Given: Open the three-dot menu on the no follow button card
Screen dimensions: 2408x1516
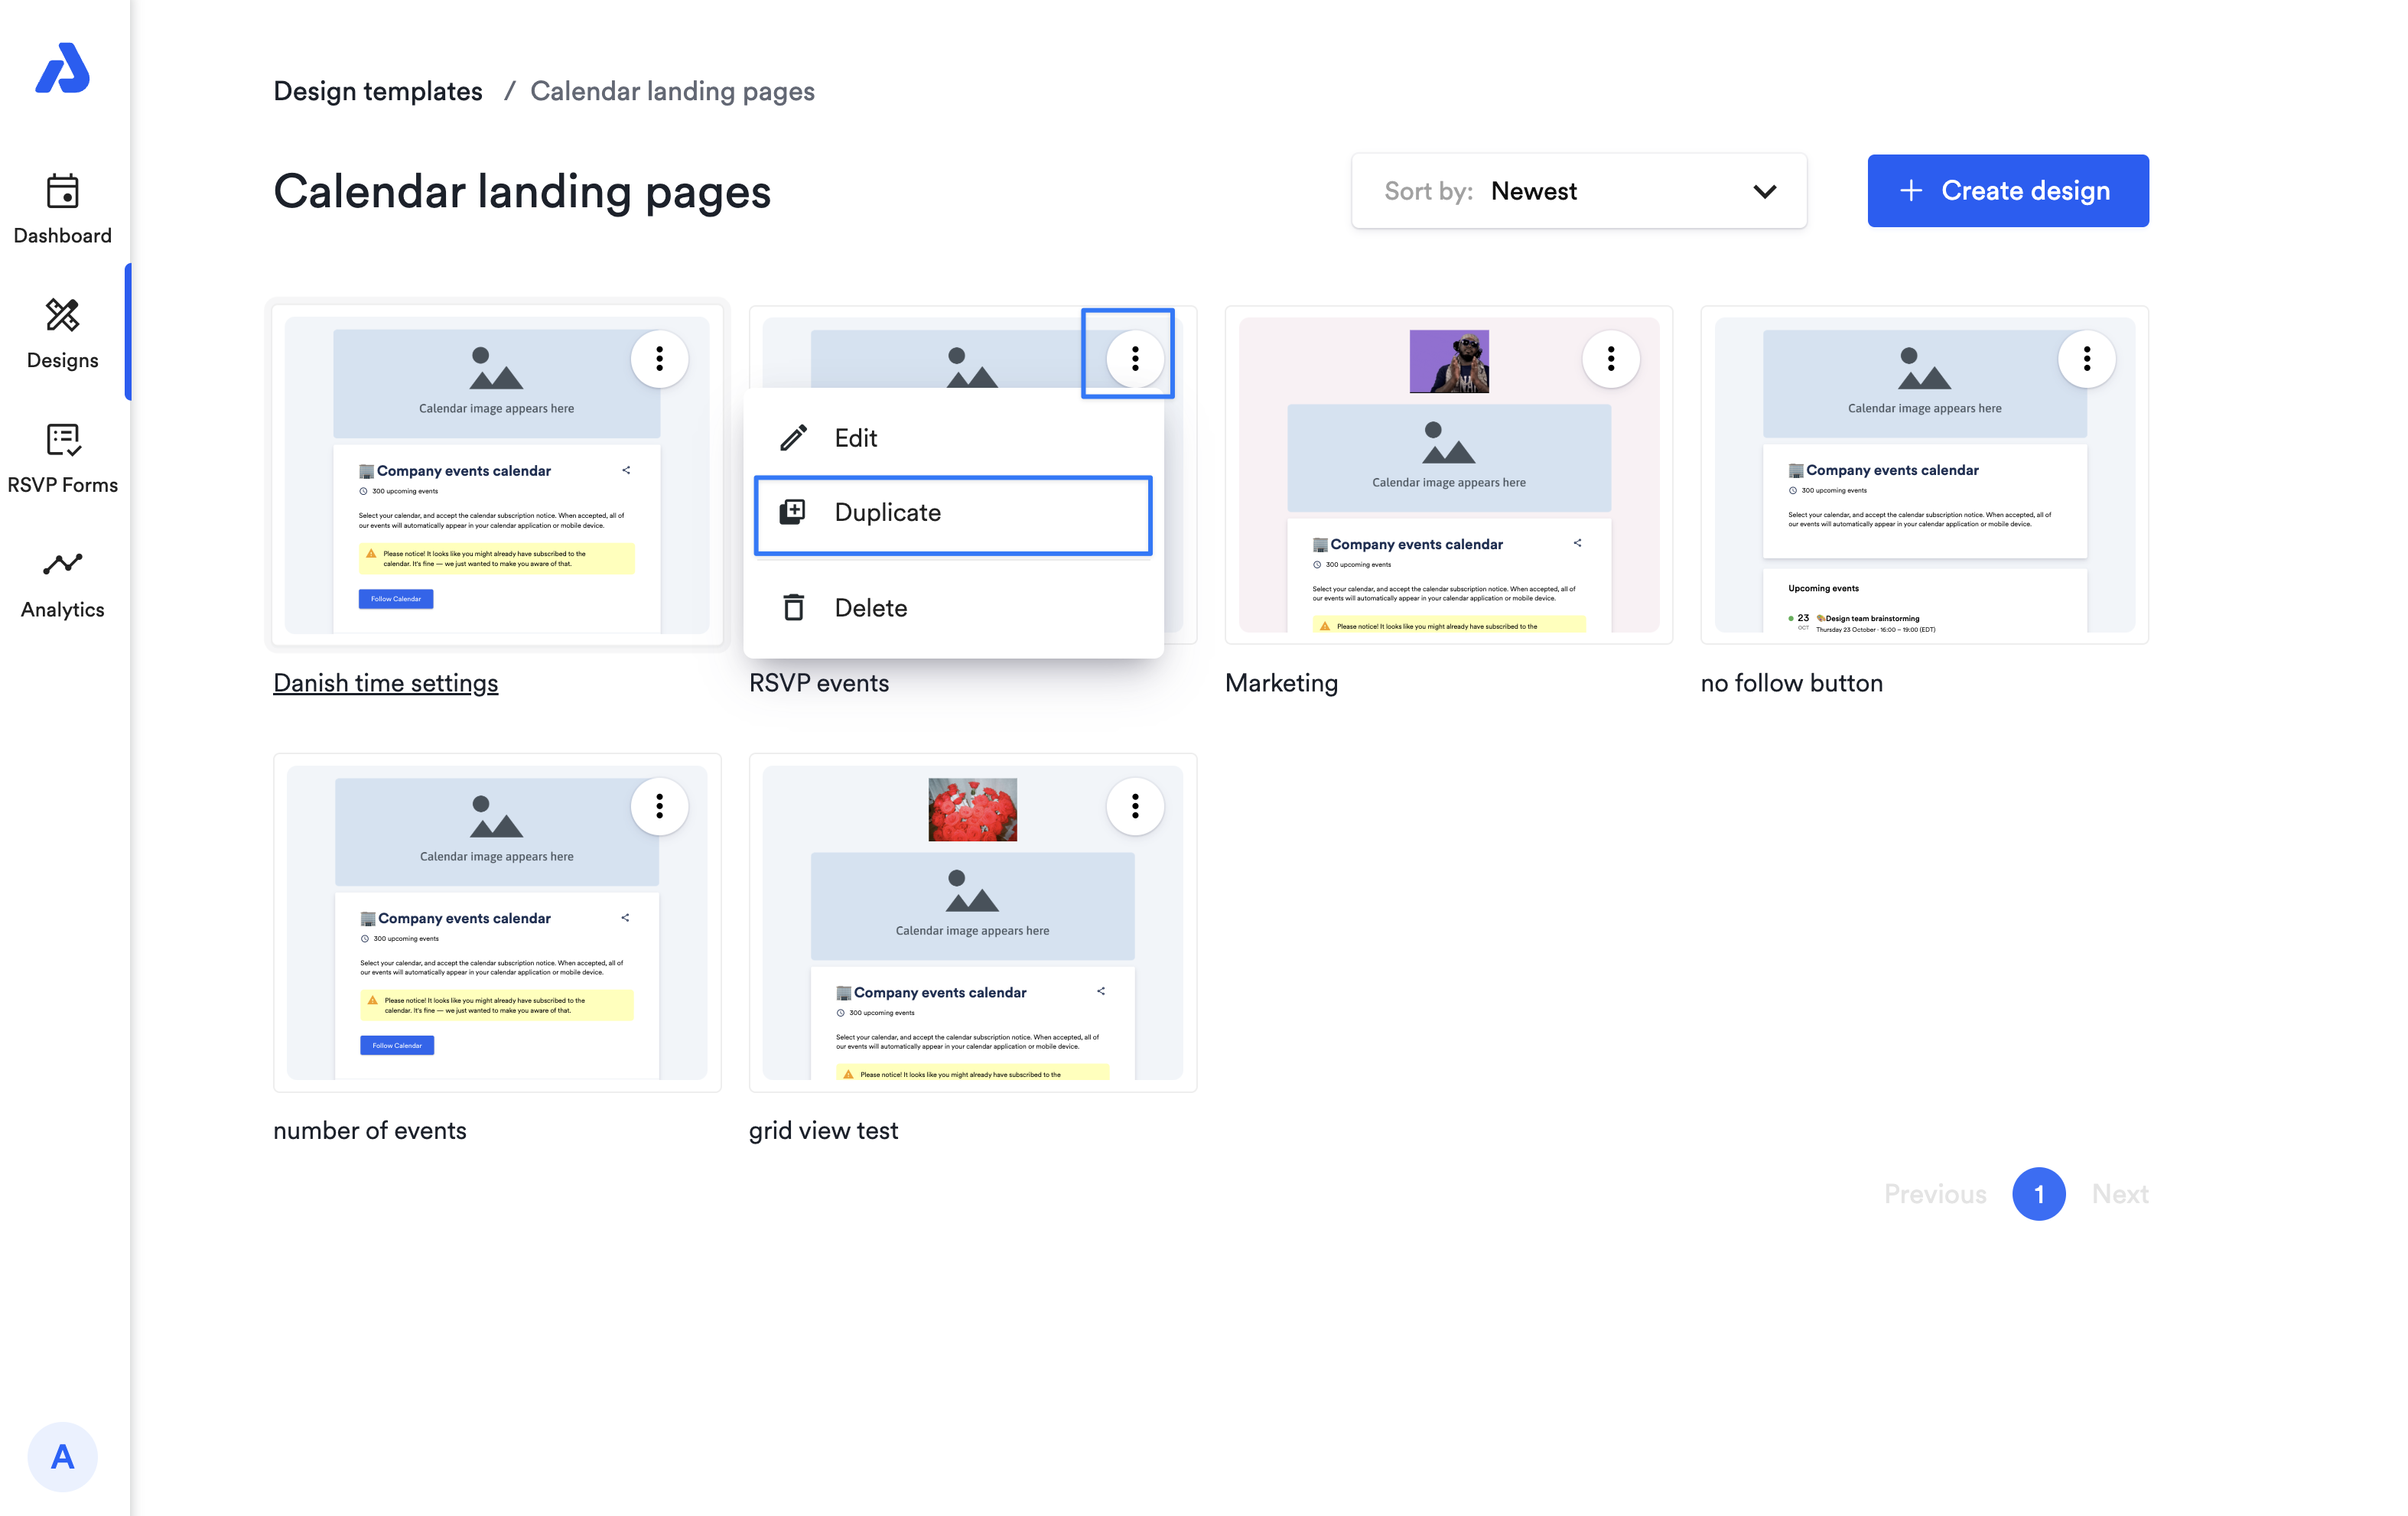Looking at the screenshot, I should [x=2086, y=359].
